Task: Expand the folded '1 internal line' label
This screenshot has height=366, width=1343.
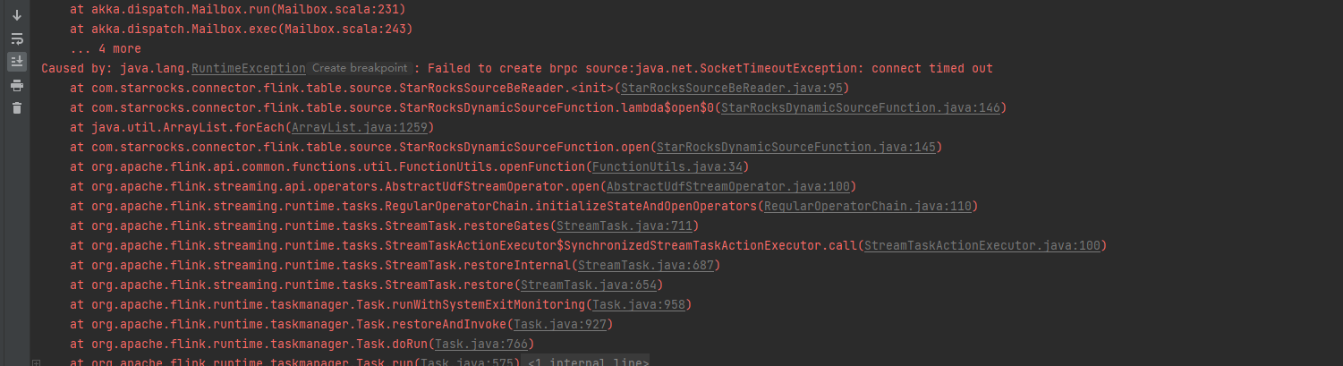Action: (x=587, y=361)
